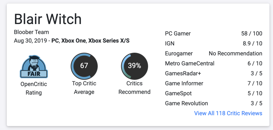The width and height of the screenshot is (273, 130).
Task: Click the 8.9 / 10 IGN score
Action: click(x=253, y=43)
